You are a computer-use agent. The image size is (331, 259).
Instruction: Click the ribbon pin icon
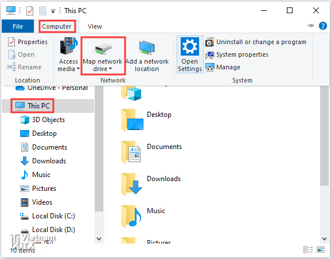point(310,26)
